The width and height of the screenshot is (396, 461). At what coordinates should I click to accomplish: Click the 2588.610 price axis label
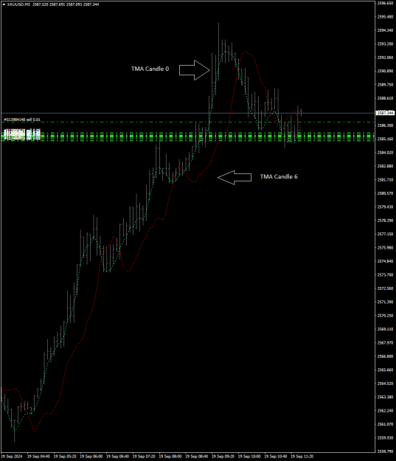[x=386, y=98]
